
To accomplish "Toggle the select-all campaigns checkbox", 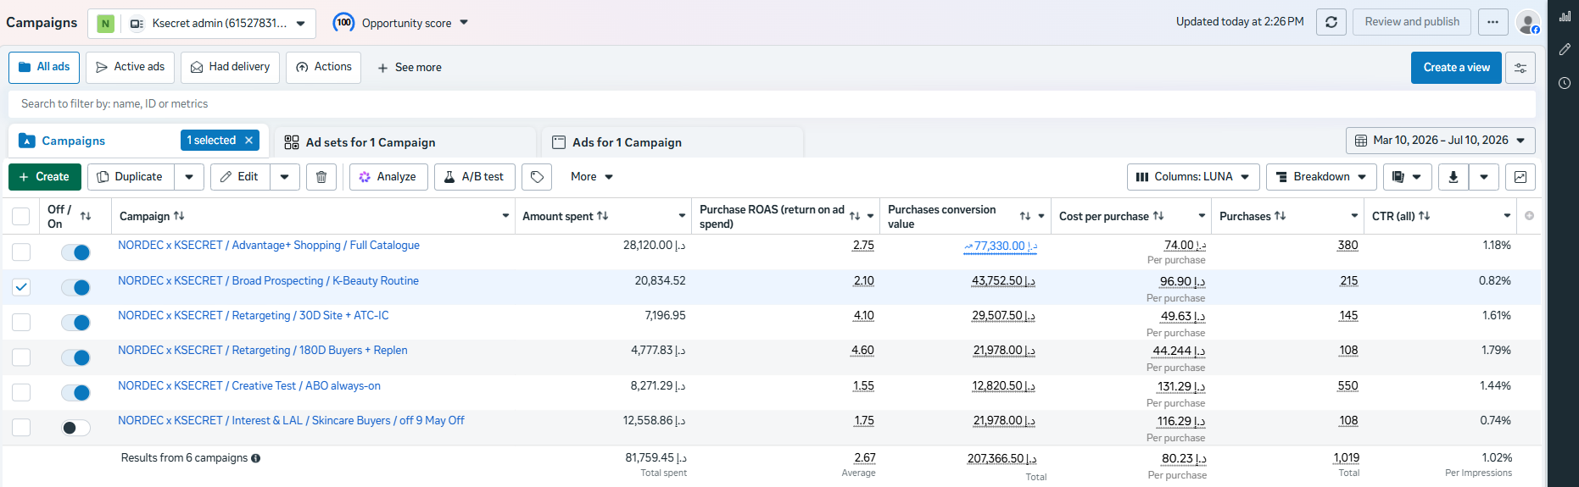I will [21, 217].
